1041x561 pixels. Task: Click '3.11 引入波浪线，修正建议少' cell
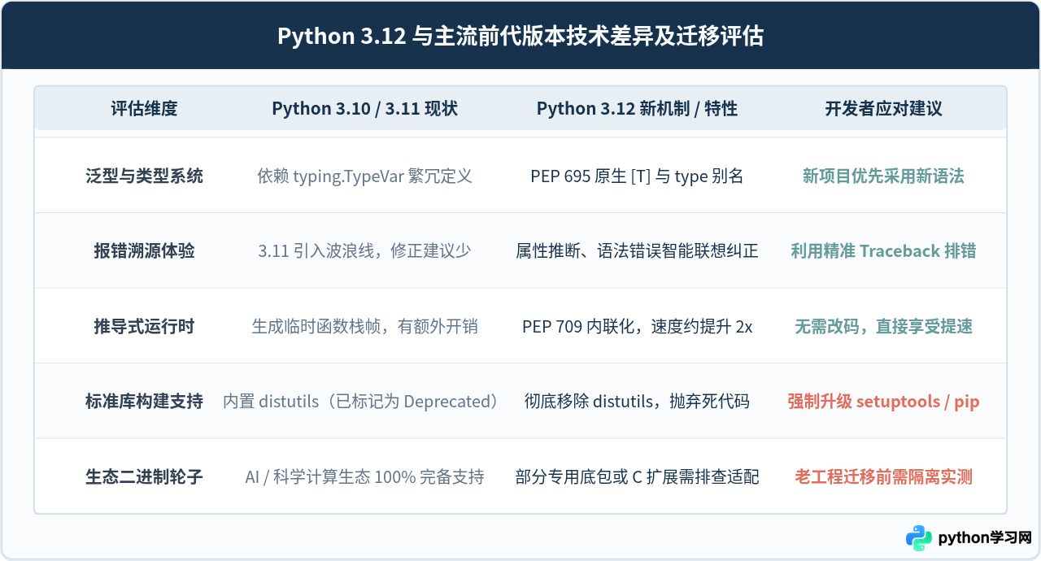click(x=365, y=251)
